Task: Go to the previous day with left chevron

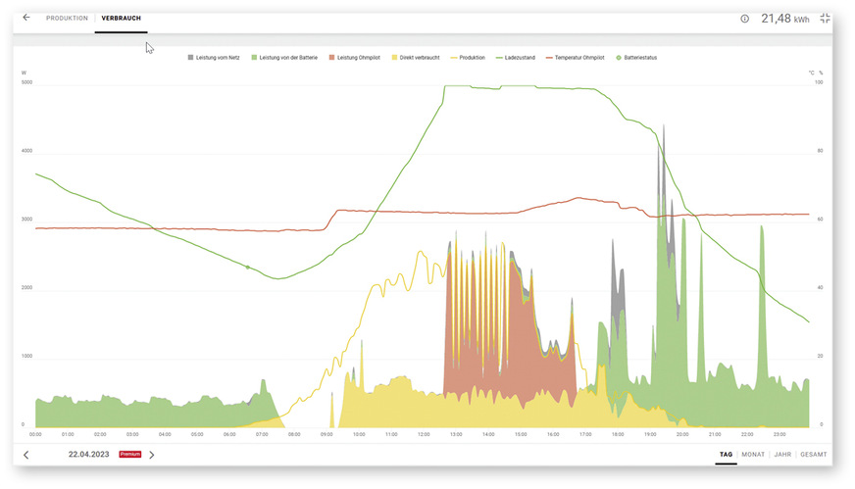Action: [x=26, y=455]
